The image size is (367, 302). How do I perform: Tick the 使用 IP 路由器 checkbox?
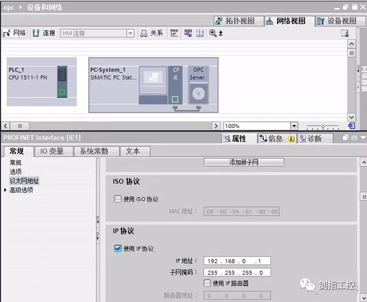coord(207,283)
